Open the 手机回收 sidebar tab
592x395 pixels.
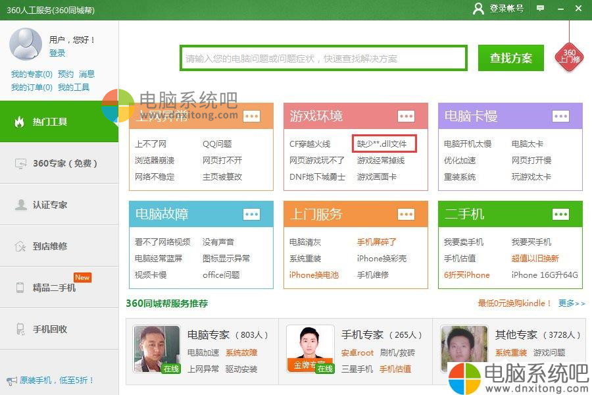click(x=59, y=329)
